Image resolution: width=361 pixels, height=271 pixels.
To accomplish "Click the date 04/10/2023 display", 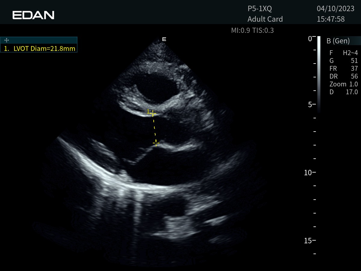I will (335, 9).
